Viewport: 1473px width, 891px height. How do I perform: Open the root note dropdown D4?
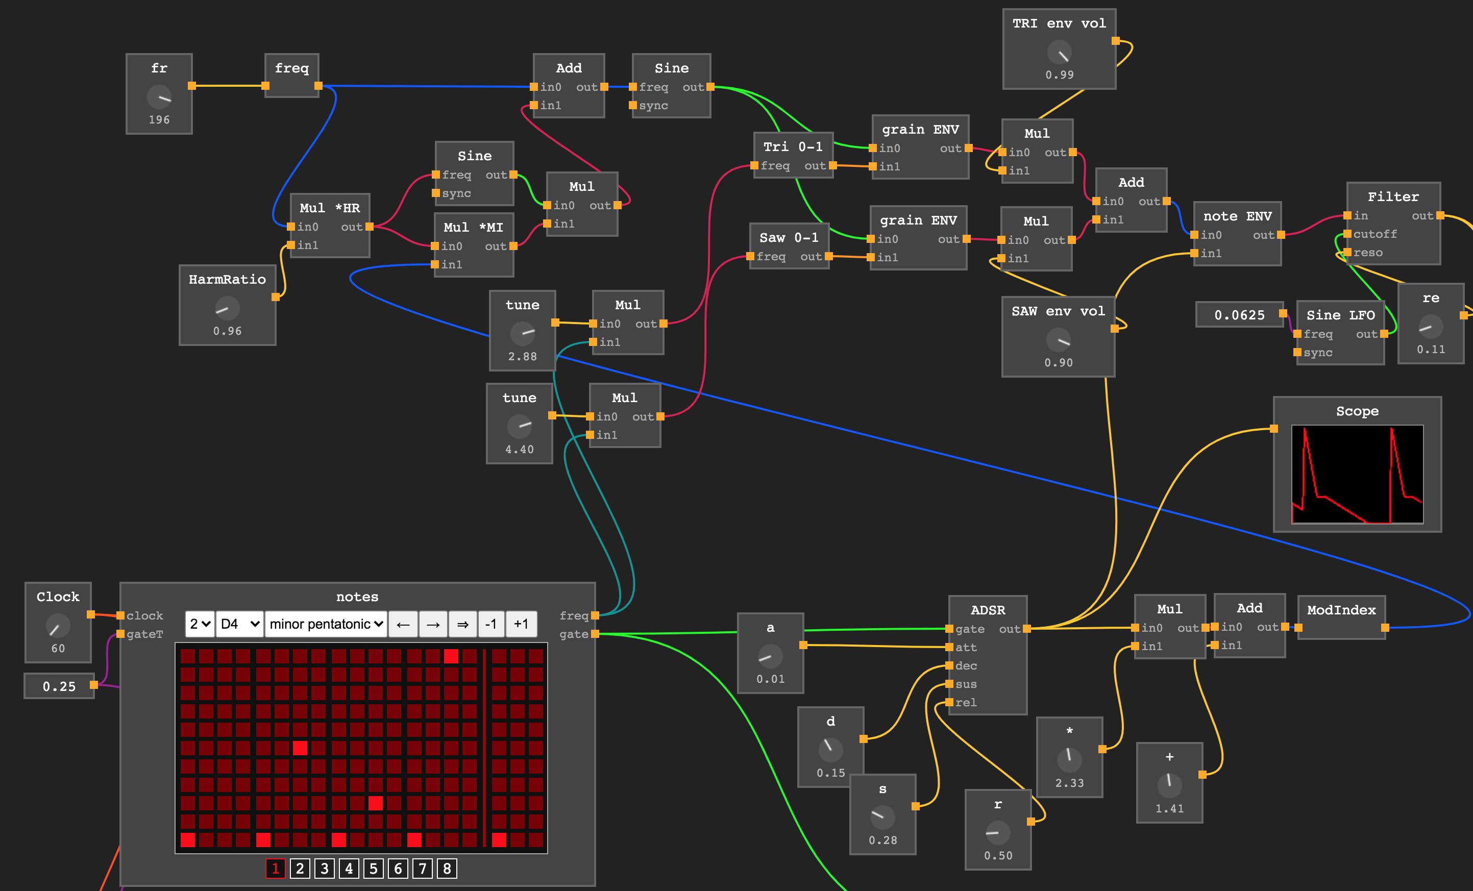point(240,624)
